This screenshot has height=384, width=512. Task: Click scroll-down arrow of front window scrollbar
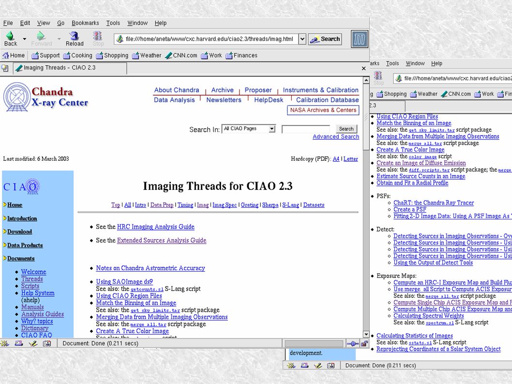[x=366, y=335]
